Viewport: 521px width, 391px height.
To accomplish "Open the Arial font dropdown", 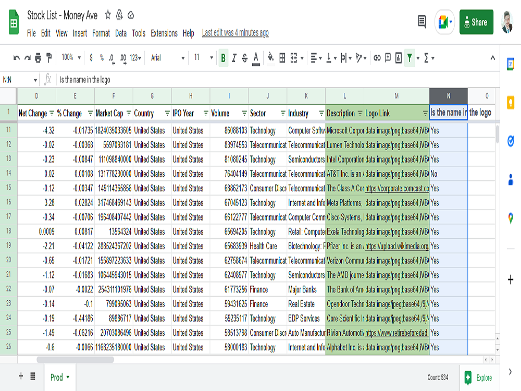I will coord(167,58).
